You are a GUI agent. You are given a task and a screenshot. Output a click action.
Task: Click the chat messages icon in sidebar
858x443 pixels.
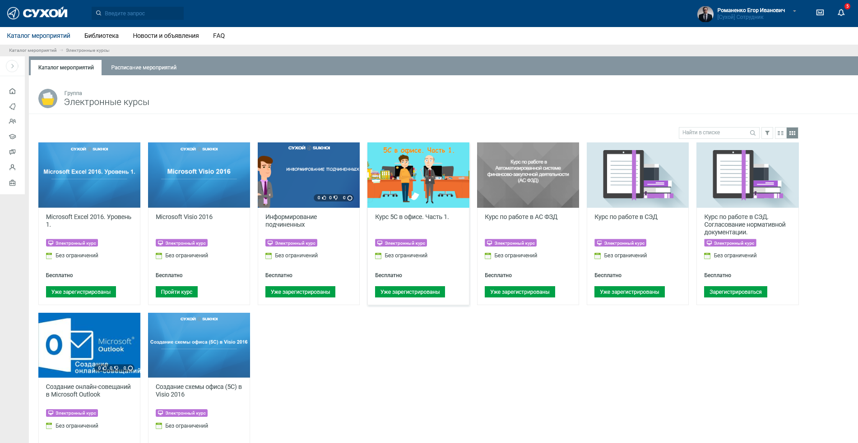point(12,152)
